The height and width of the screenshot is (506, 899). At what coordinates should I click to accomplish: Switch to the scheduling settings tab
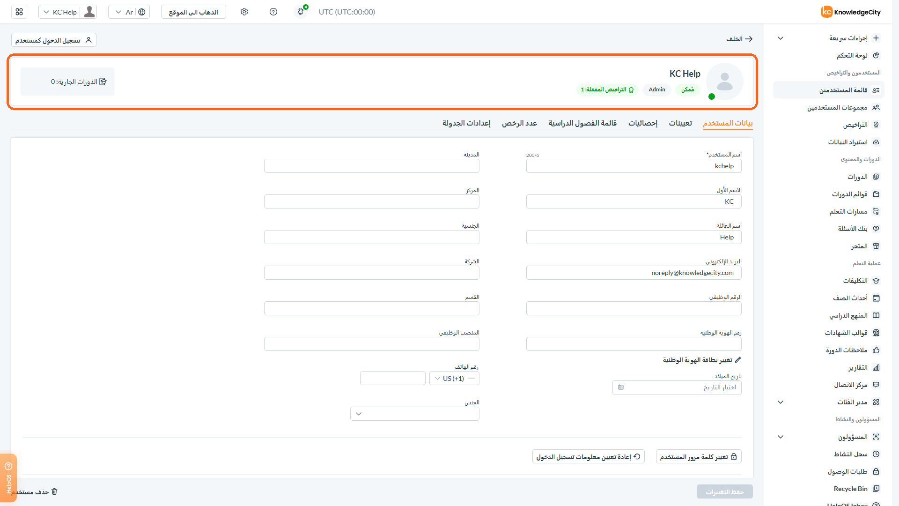466,123
